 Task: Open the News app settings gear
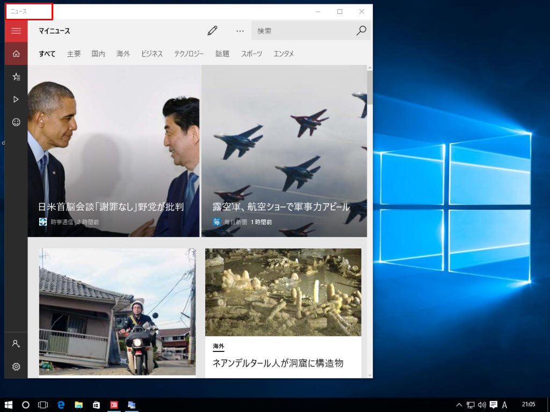click(16, 366)
